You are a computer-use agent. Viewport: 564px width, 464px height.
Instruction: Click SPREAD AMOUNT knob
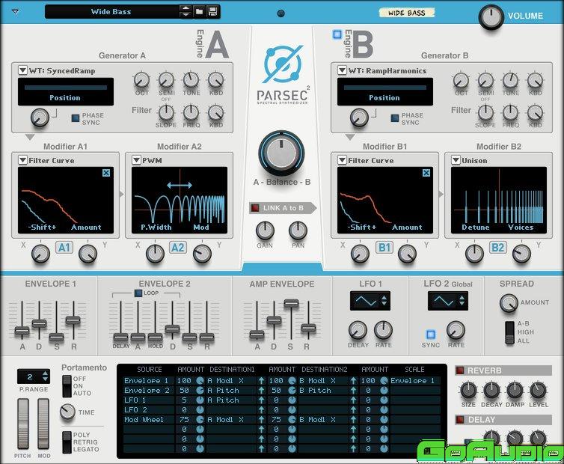(x=509, y=303)
